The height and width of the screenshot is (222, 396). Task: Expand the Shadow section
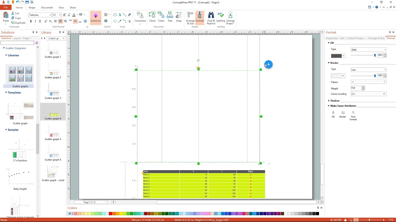(x=329, y=101)
